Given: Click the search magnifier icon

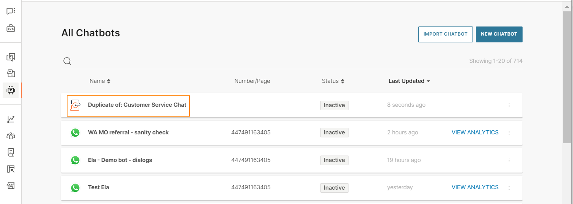Looking at the screenshot, I should [x=67, y=61].
